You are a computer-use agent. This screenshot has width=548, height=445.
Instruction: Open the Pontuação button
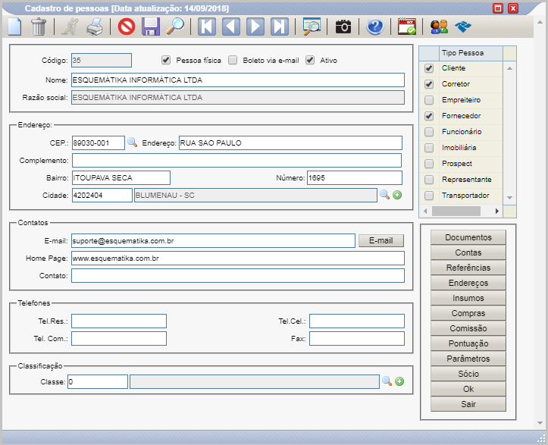[468, 343]
